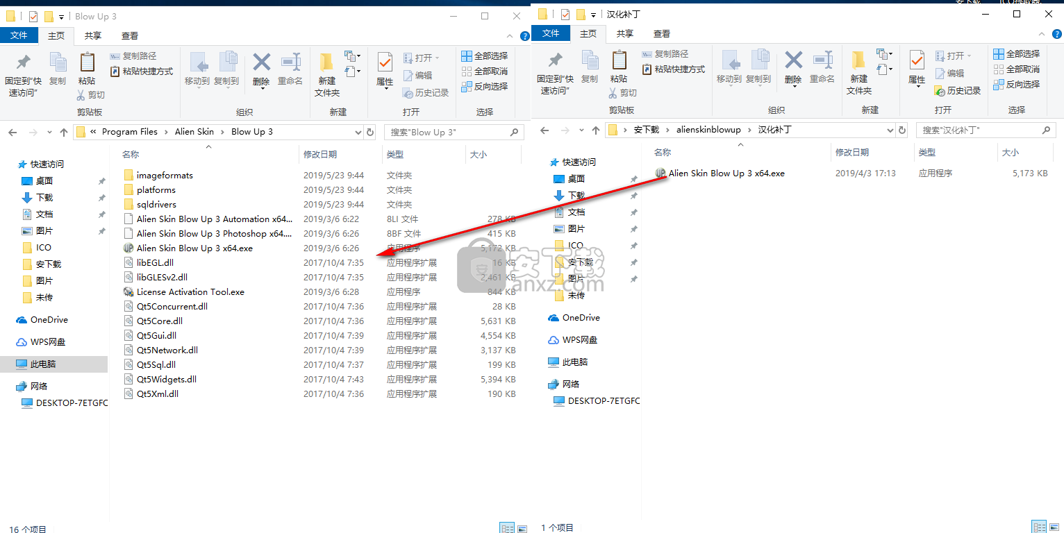This screenshot has width=1064, height=533.
Task: Click Refresh button in 汉化补丁 window
Action: pos(902,130)
